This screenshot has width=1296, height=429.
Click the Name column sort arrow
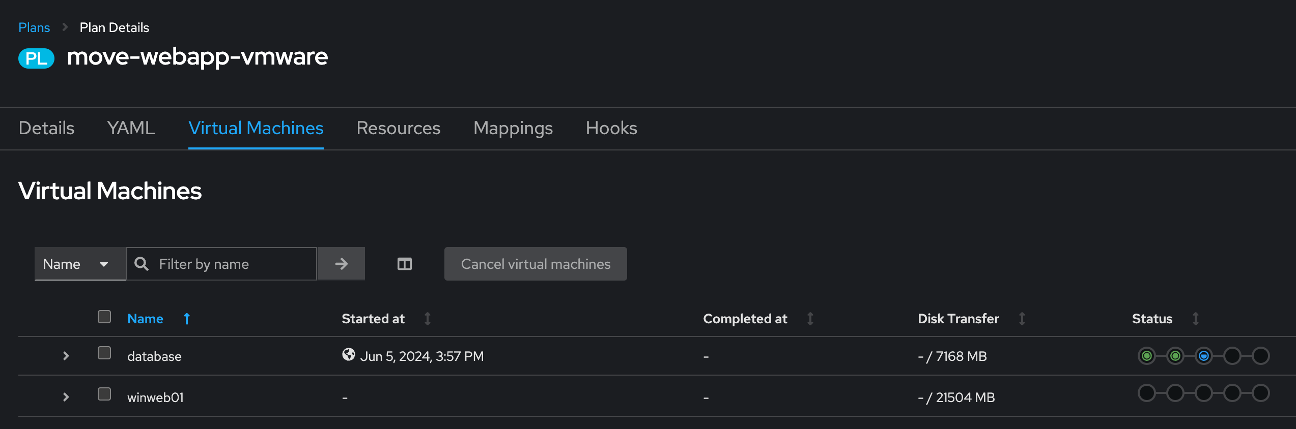point(187,319)
